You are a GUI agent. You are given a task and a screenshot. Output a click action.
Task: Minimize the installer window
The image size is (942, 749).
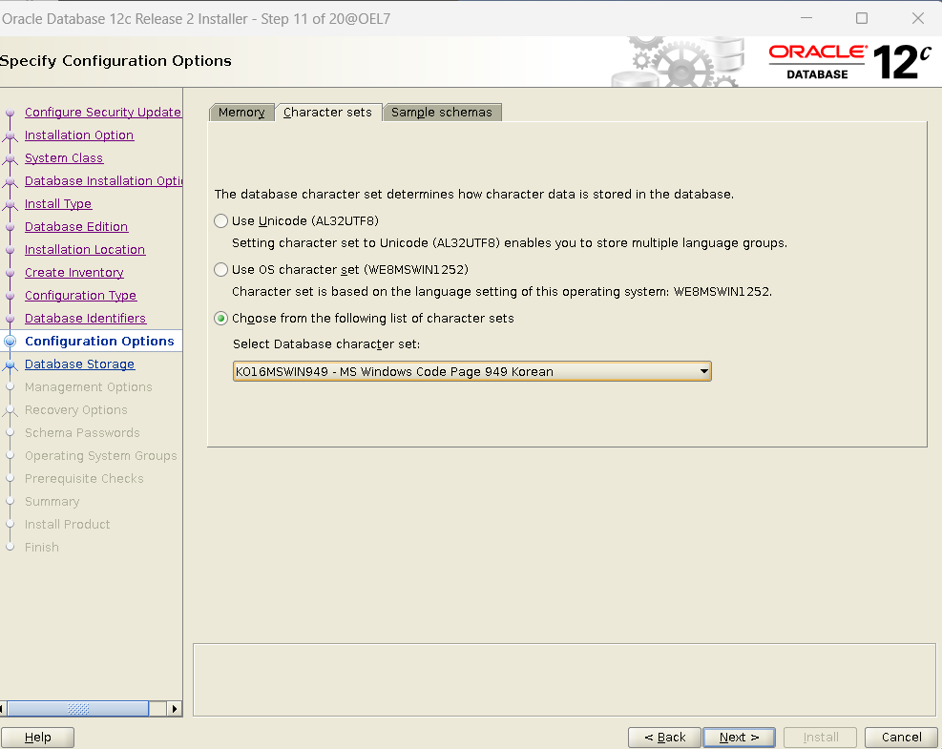pyautogui.click(x=806, y=19)
